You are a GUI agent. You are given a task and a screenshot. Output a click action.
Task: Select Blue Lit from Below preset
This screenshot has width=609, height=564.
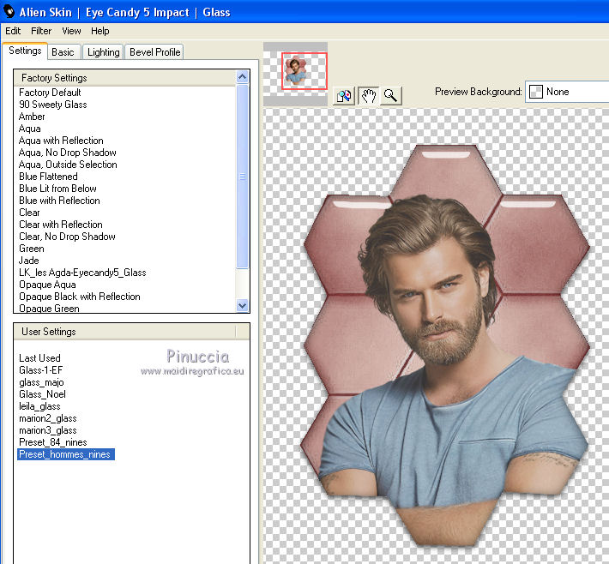click(57, 189)
